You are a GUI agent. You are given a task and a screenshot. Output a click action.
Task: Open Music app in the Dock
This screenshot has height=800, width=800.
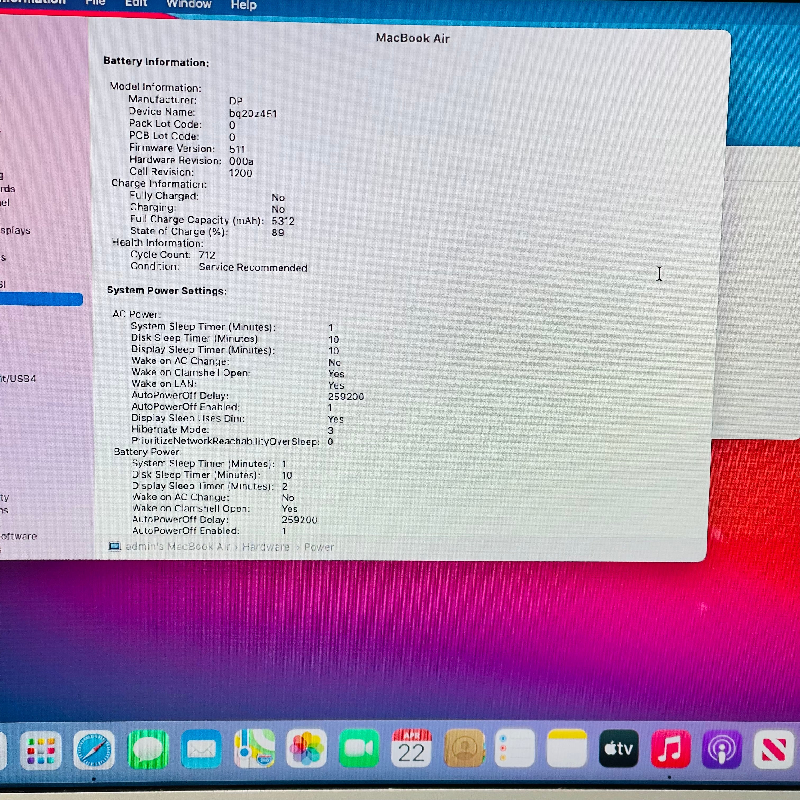pyautogui.click(x=670, y=749)
